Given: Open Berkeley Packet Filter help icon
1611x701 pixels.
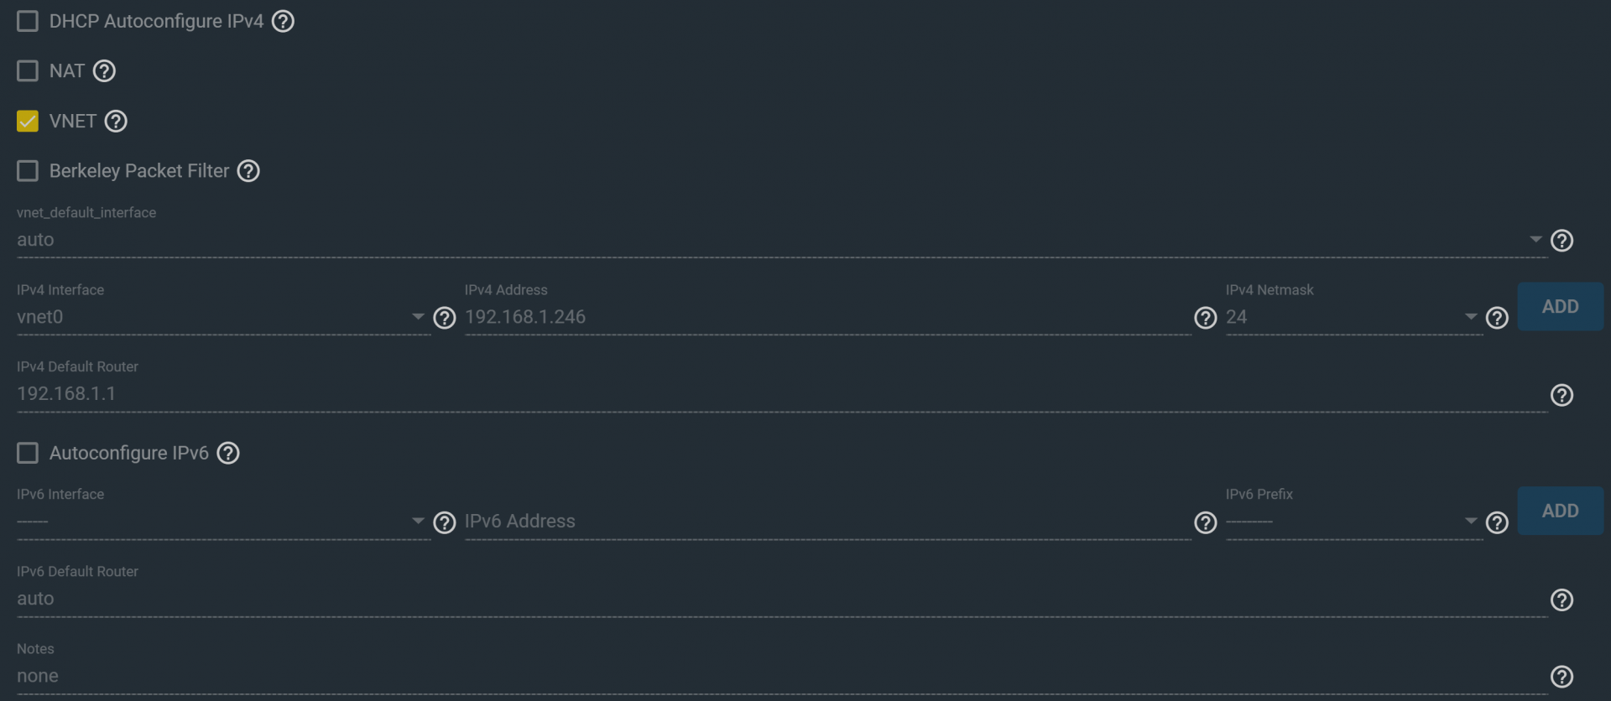Looking at the screenshot, I should 248,171.
